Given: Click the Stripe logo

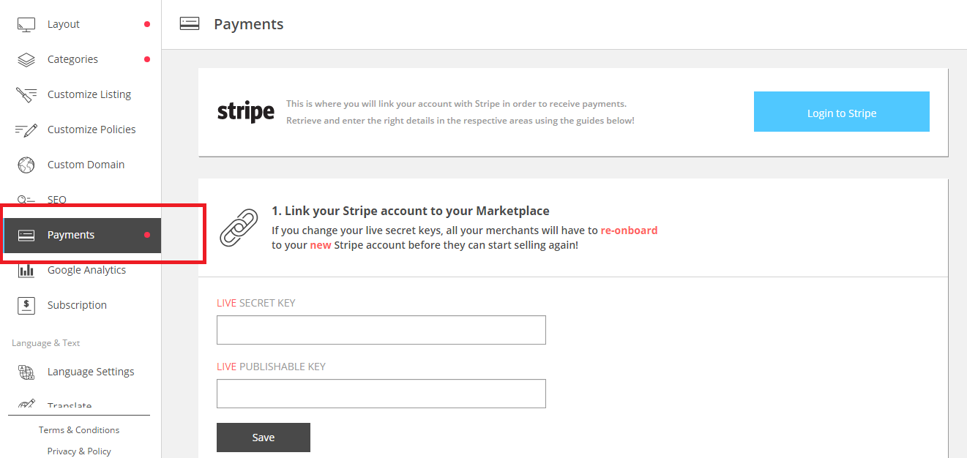Looking at the screenshot, I should [x=246, y=112].
